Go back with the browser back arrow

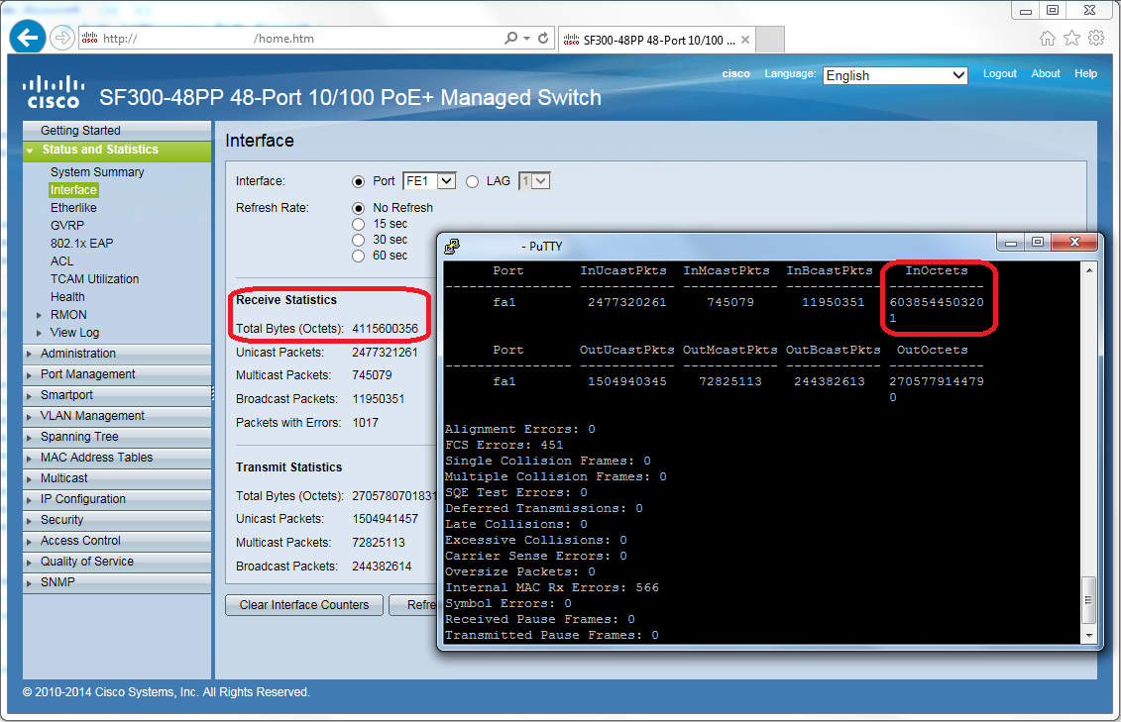click(28, 37)
